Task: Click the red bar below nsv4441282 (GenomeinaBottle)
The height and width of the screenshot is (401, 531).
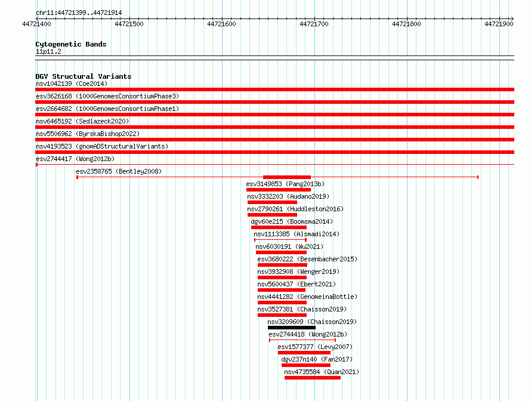Action: coord(282,303)
